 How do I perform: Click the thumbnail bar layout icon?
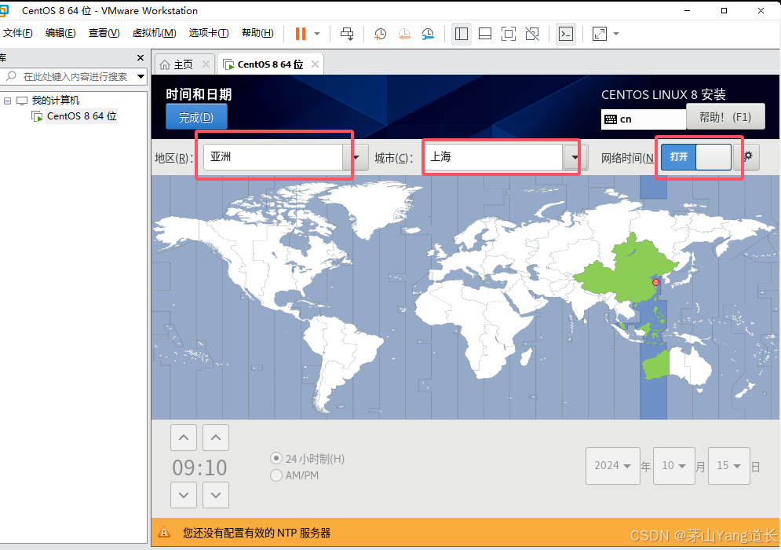(x=484, y=34)
